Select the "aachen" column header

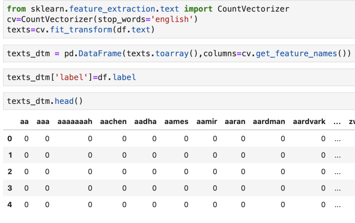pos(113,122)
